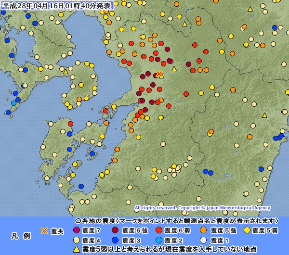Click the 震度5強 orange legend circle

(203, 230)
